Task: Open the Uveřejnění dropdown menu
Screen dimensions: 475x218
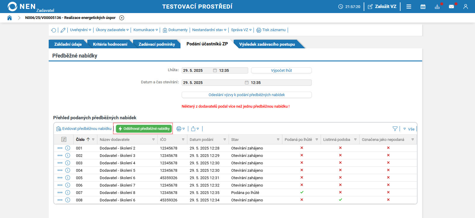Action: (80, 30)
